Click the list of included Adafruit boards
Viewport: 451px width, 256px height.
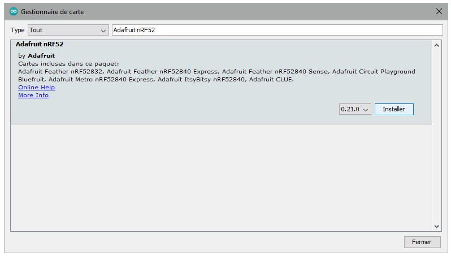[x=216, y=76]
